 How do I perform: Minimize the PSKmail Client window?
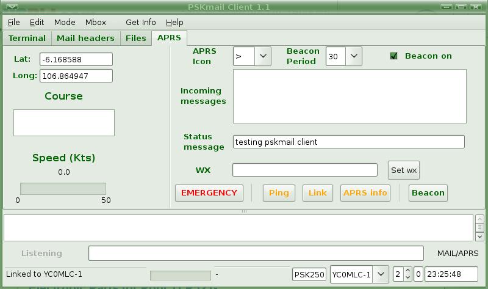(x=447, y=7)
